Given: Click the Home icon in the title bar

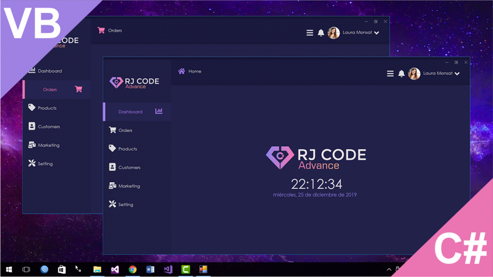Looking at the screenshot, I should [x=182, y=71].
